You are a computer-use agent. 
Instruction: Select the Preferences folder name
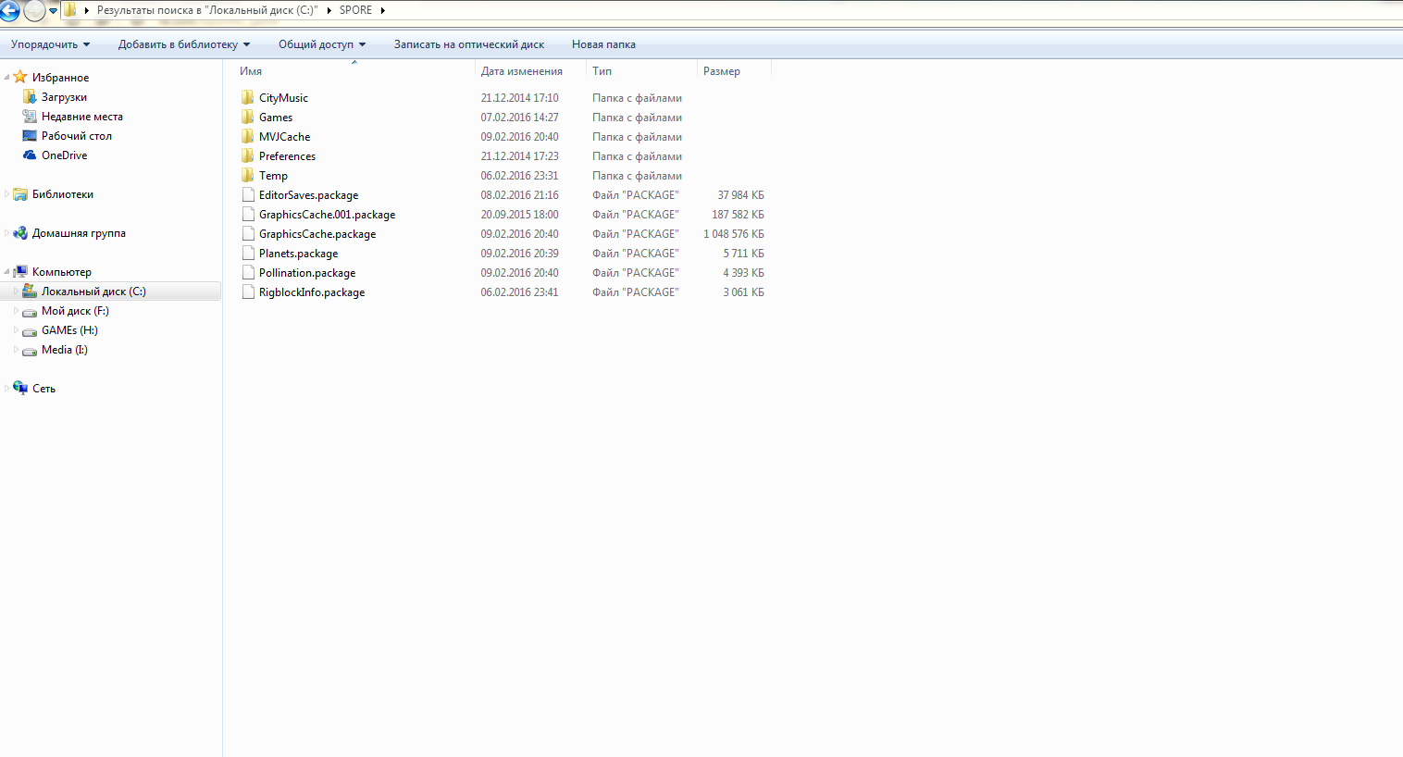pos(287,156)
